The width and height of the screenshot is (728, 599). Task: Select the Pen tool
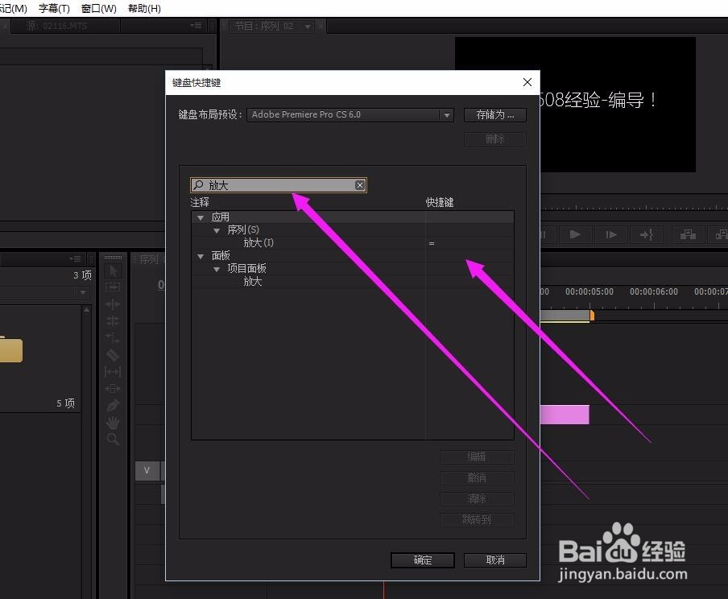point(113,405)
